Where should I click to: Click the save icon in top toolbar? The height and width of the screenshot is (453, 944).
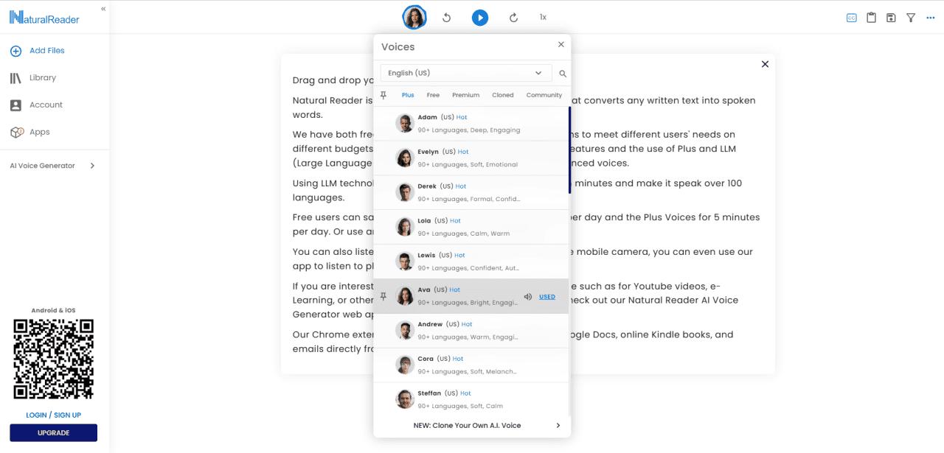891,18
